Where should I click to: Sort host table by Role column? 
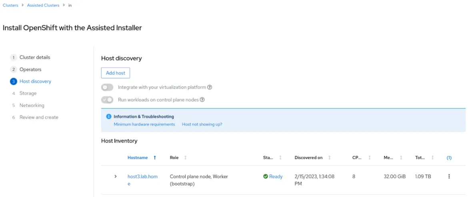tap(185, 158)
